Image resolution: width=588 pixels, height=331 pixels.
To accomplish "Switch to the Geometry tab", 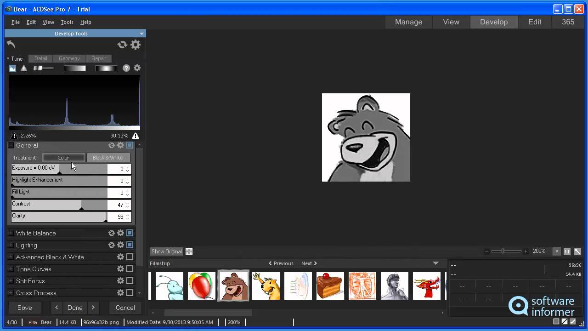I will pos(69,58).
